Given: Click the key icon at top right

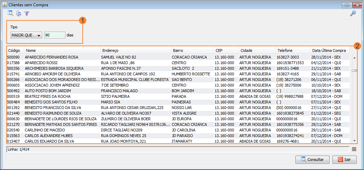Looking at the screenshot, I should [353, 14].
